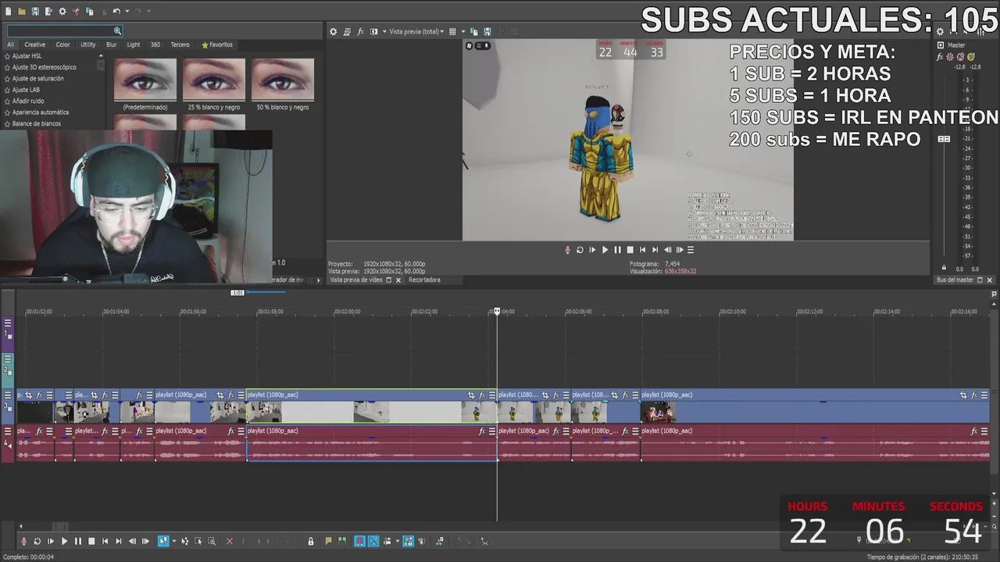Favorite the Ajustar HSL effect star
Viewport: 1000px width, 562px height.
coord(8,56)
